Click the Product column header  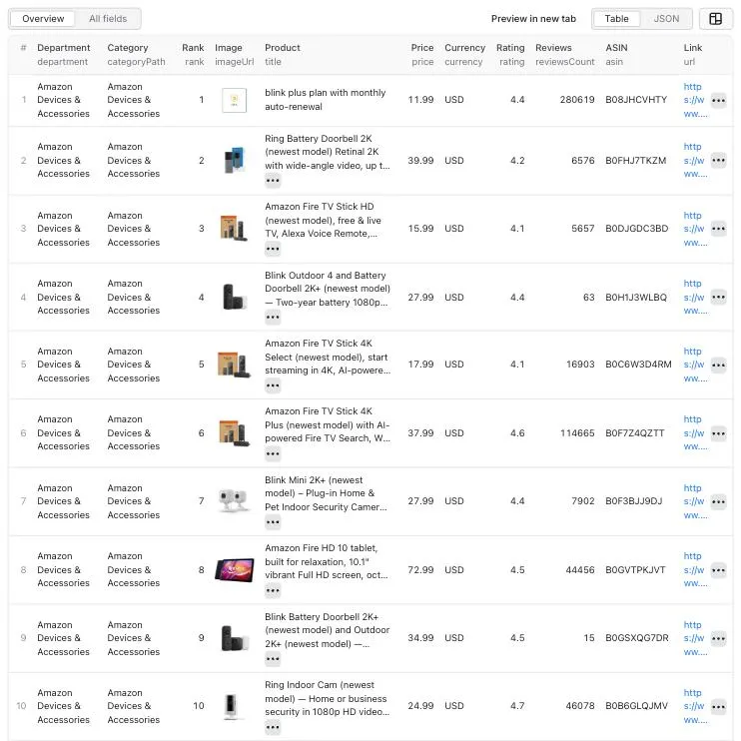[283, 54]
